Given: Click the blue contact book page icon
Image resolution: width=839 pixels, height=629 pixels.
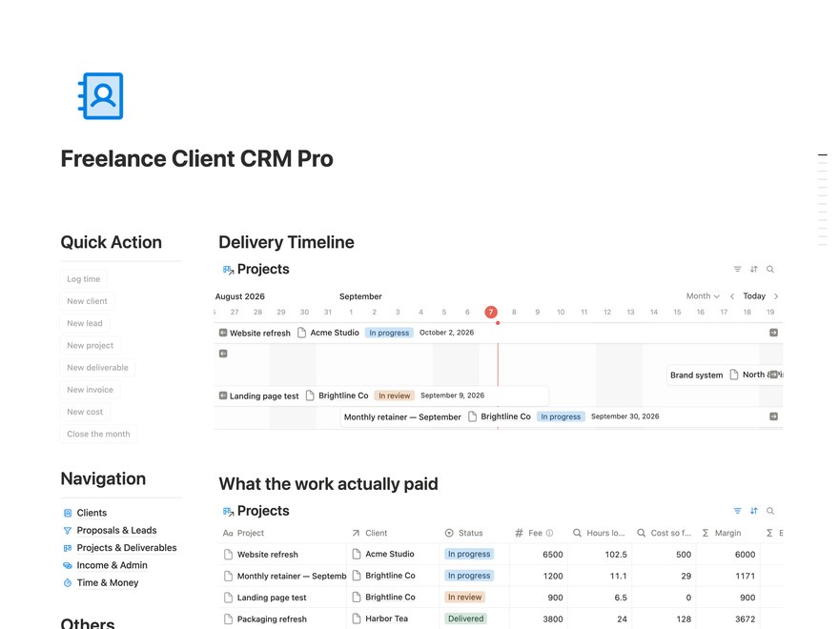Looking at the screenshot, I should coord(101,95).
